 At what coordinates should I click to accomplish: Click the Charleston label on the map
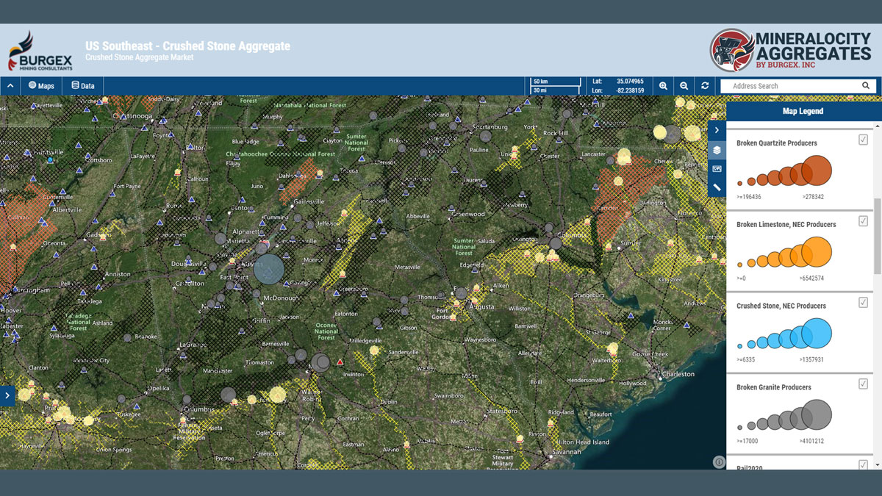pyautogui.click(x=678, y=374)
